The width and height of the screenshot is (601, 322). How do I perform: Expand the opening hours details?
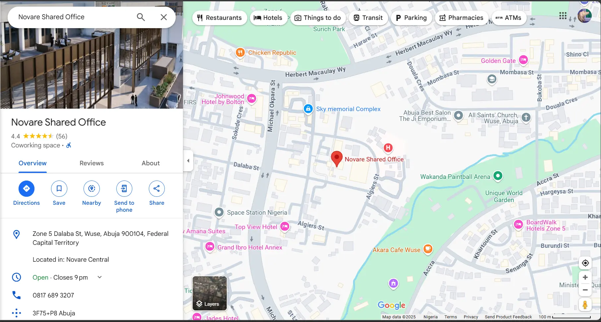click(99, 277)
